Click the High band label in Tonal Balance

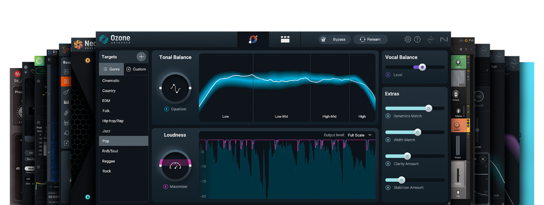362,117
